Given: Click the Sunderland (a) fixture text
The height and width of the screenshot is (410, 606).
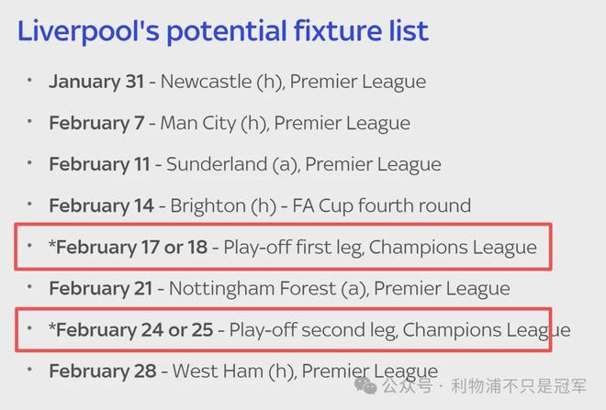Looking at the screenshot, I should tap(304, 164).
